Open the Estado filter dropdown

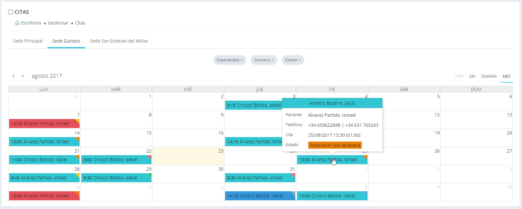(293, 60)
